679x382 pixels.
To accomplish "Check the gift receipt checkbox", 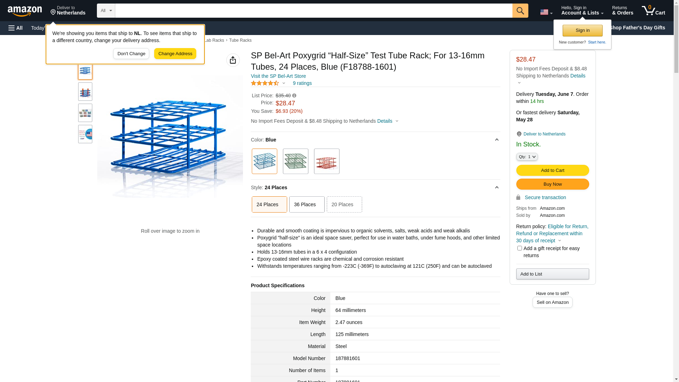I will click(520, 248).
